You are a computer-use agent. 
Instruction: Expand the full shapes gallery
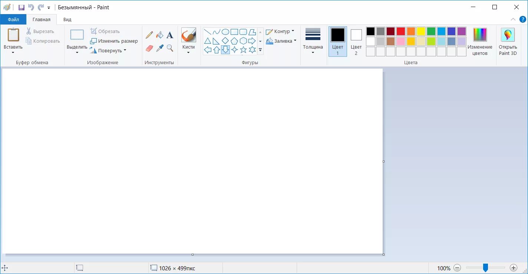[260, 50]
